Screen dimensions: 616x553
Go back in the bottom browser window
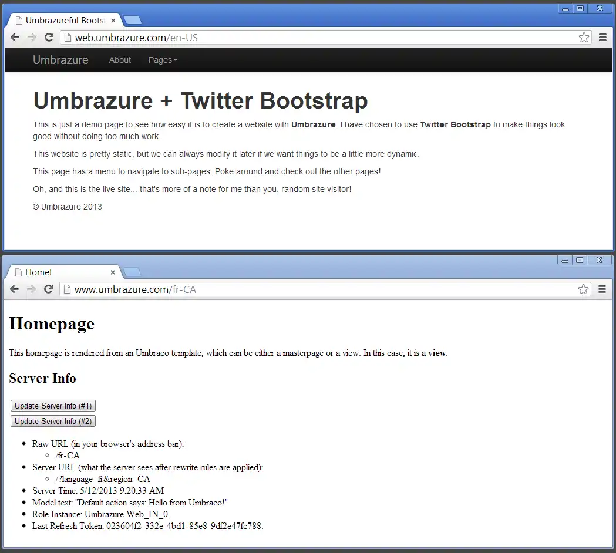[15, 289]
